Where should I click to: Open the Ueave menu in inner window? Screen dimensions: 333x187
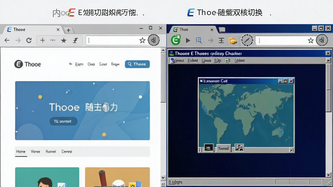click(x=206, y=61)
